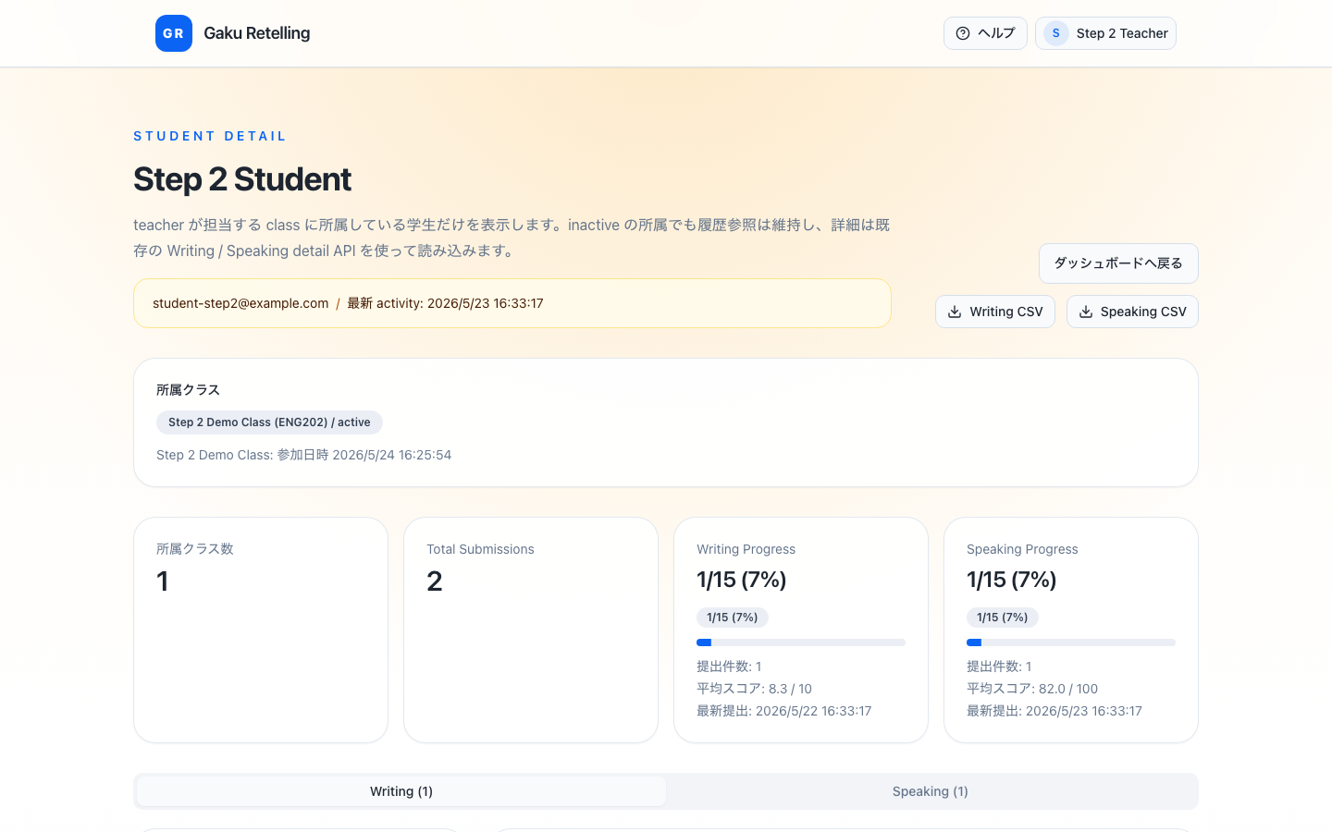
Task: Click the Total Submissions label
Action: click(480, 549)
